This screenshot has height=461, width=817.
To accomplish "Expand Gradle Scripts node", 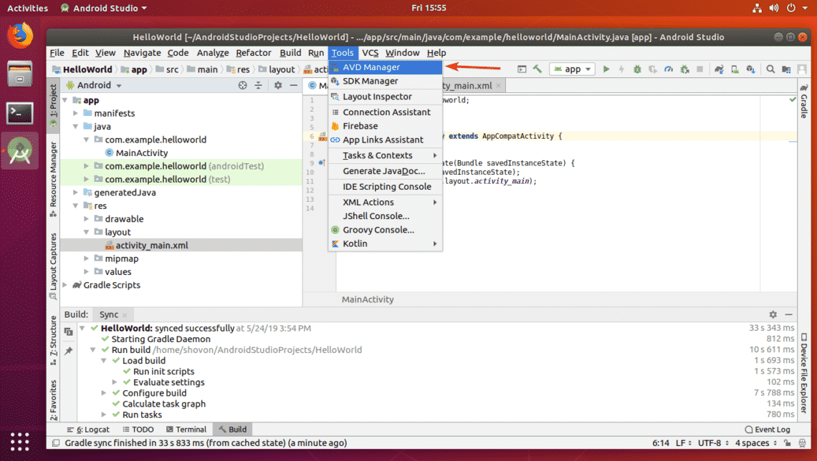I will (65, 285).
